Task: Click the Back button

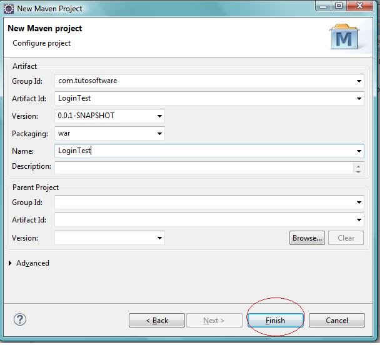Action: point(157,321)
